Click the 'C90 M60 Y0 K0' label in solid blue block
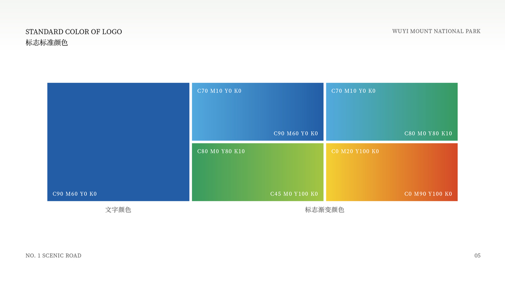This screenshot has width=505, height=284. (x=75, y=194)
